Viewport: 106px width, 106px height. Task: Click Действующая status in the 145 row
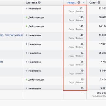tap(36, 18)
